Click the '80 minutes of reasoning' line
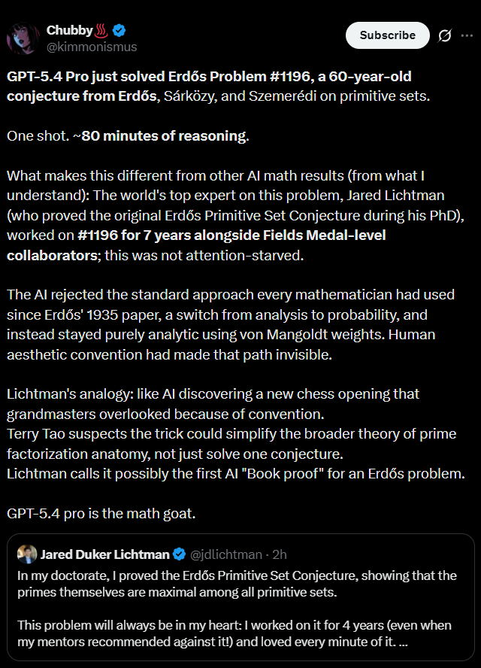 coord(128,136)
